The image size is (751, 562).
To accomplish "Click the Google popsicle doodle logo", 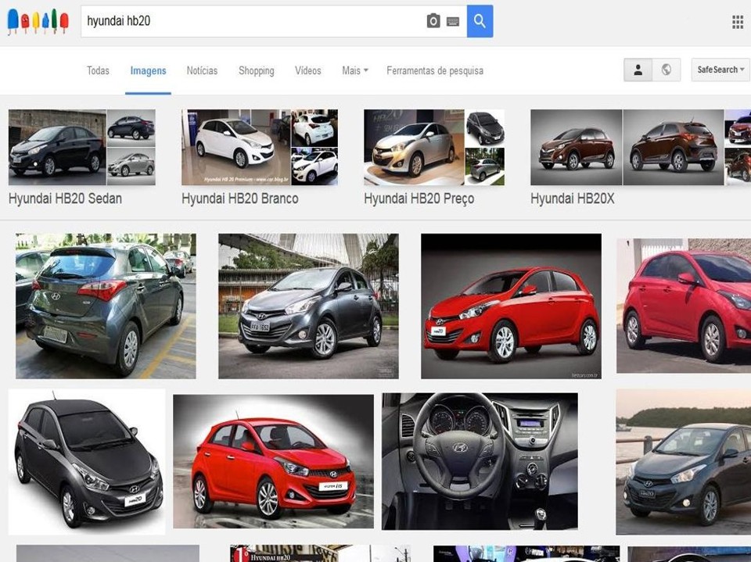I will tap(38, 21).
